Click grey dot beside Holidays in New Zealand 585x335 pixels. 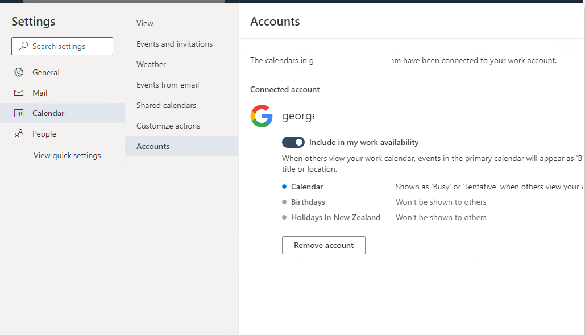coord(284,217)
